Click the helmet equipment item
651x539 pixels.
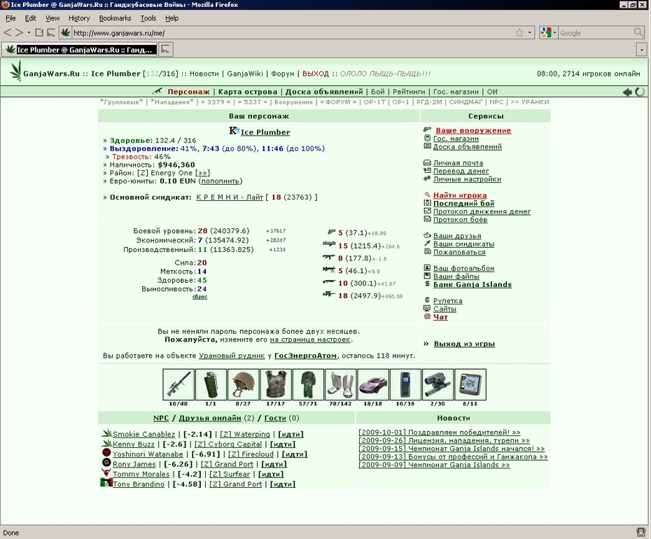point(244,384)
